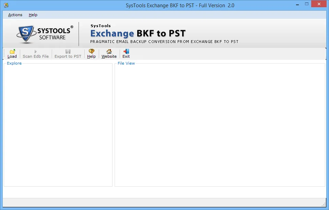Viewport: 329px width, 210px height.
Task: Click the Explore panel label
Action: pyautogui.click(x=14, y=63)
